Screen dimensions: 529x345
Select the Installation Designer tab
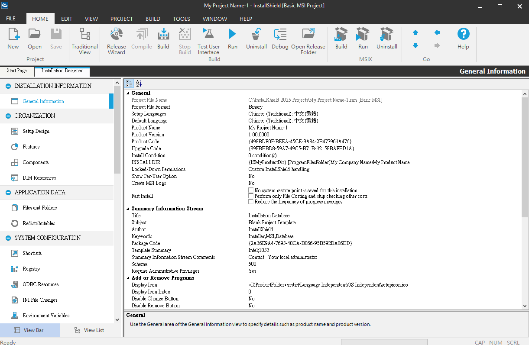[x=62, y=71]
